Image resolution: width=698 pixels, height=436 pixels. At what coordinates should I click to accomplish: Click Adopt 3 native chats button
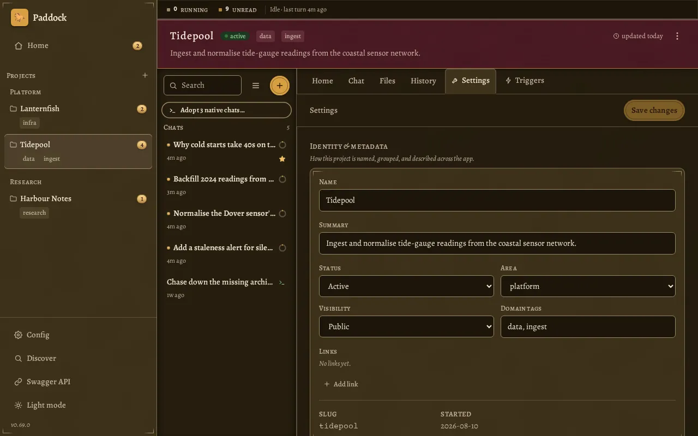click(226, 110)
